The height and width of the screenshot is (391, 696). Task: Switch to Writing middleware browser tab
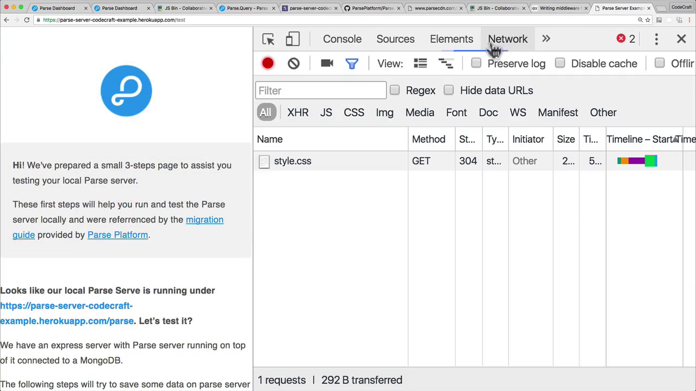559,8
